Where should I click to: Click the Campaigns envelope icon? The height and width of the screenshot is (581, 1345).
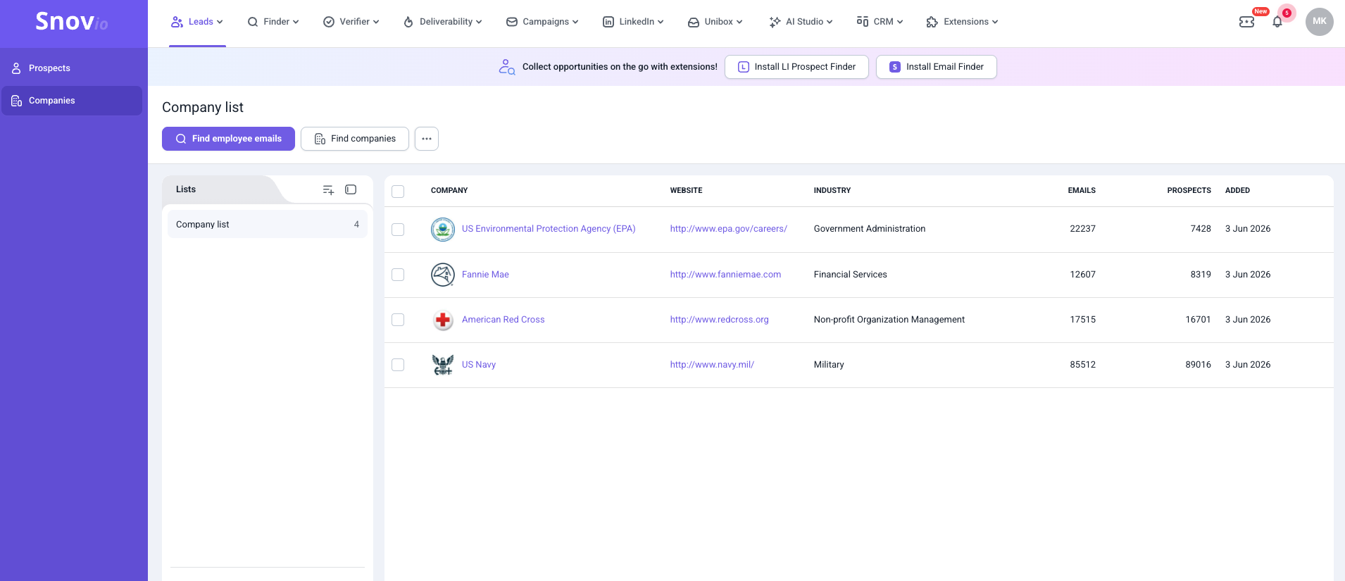(x=512, y=22)
